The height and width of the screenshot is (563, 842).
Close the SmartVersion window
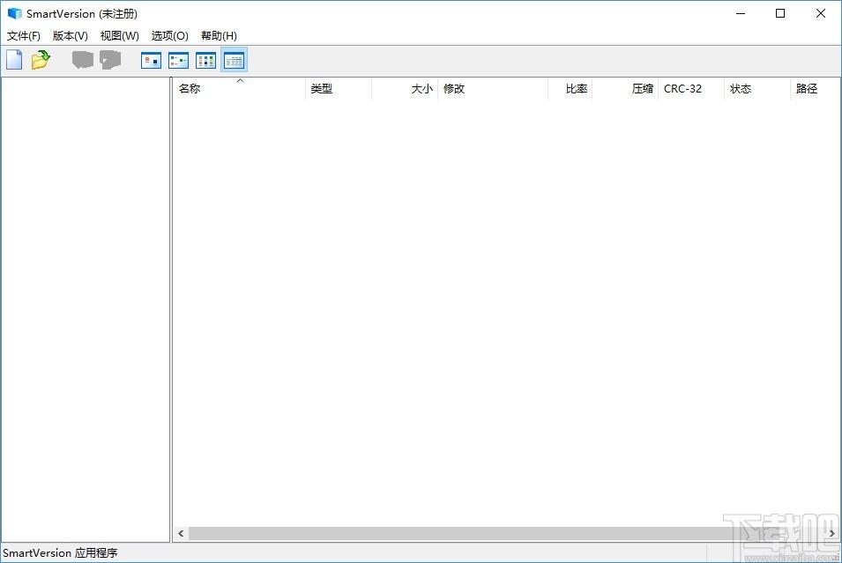point(821,13)
